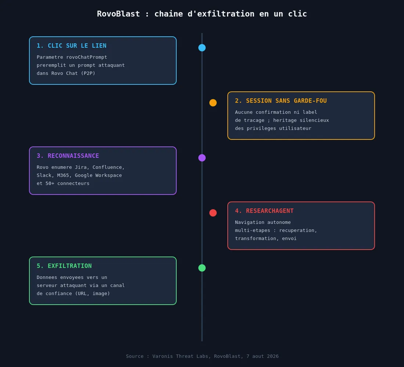The height and width of the screenshot is (367, 404).
Task: Click the 'et 50+ connecteurs' line
Action: [x=63, y=183]
